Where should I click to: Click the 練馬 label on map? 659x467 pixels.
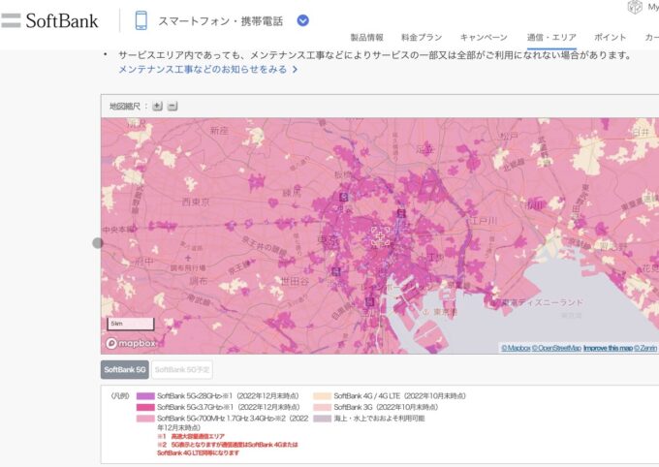pos(292,193)
